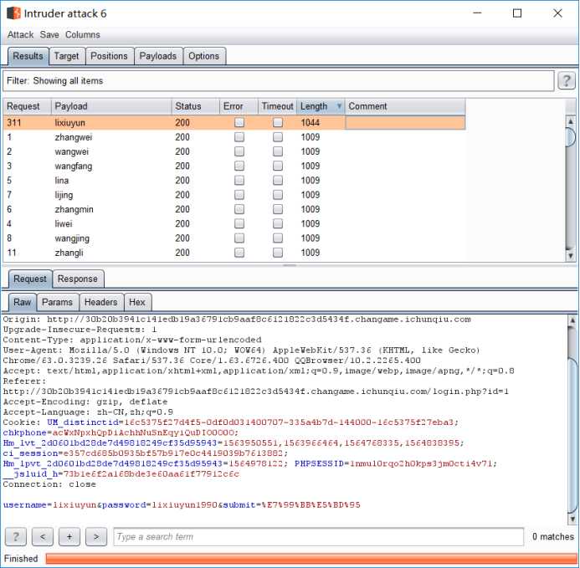The width and height of the screenshot is (580, 568).
Task: Toggle Error checkbox for zhangli row
Action: point(239,253)
